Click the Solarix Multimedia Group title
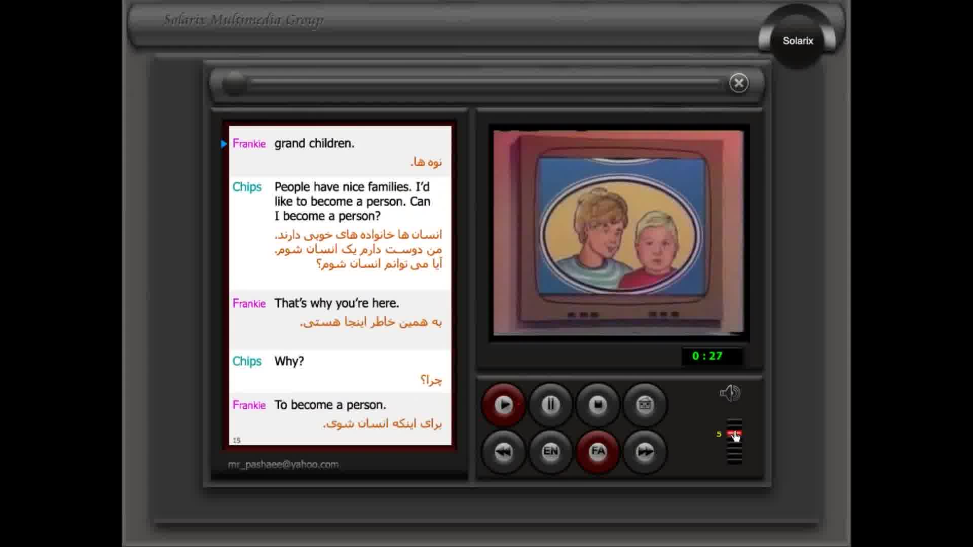 (x=244, y=20)
